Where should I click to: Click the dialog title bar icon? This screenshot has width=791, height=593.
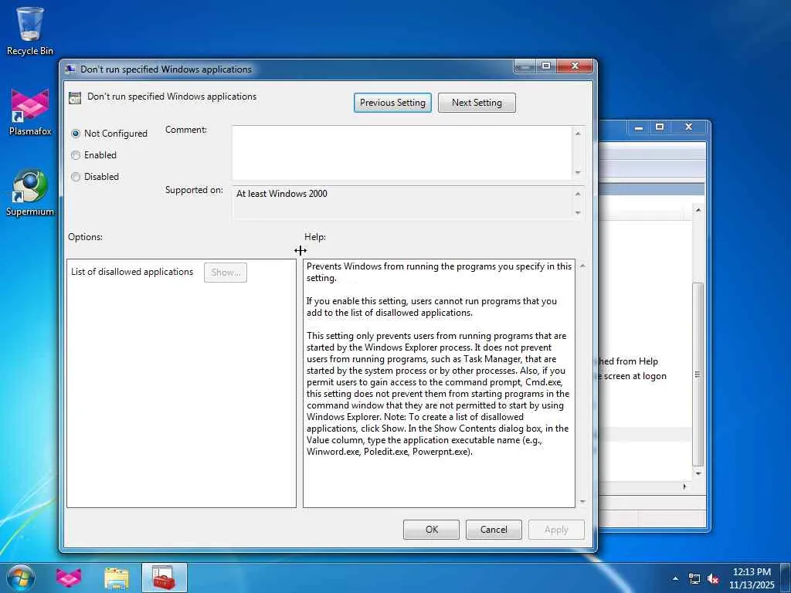70,69
